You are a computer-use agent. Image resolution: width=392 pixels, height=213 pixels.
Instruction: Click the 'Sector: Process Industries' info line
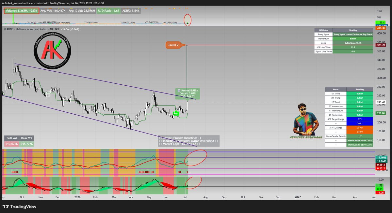pos(180,138)
